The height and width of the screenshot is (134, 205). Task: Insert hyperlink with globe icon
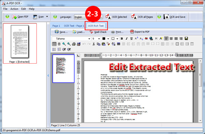pyautogui.click(x=151, y=39)
